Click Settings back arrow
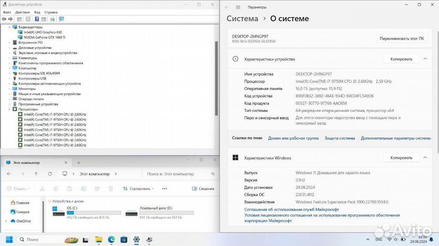This screenshot has width=439, height=246. click(x=227, y=7)
